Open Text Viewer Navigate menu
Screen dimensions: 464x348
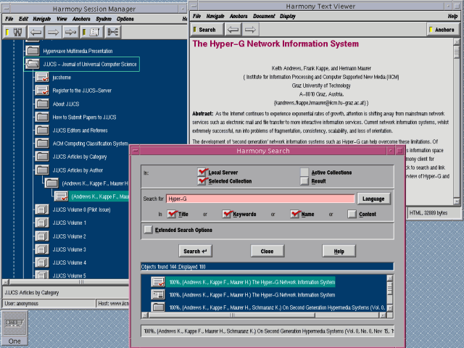tap(215, 16)
